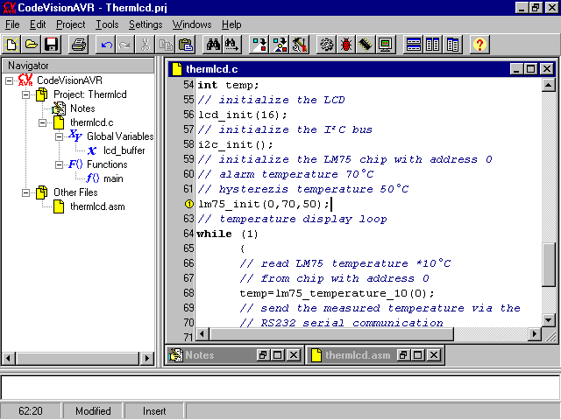Print the file using the printer icon

(78, 45)
